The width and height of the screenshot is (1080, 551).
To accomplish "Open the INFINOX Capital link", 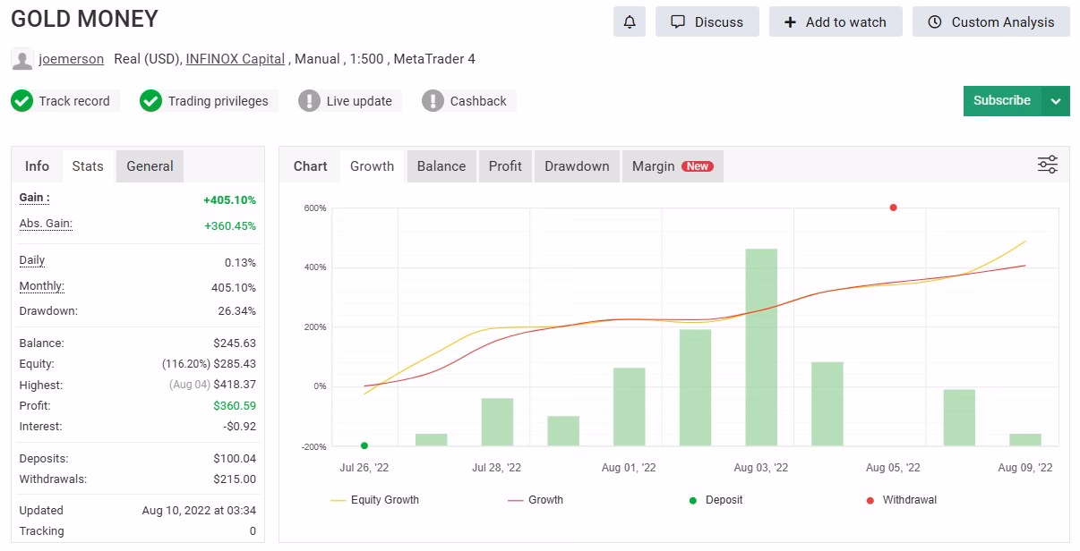I will pyautogui.click(x=236, y=59).
